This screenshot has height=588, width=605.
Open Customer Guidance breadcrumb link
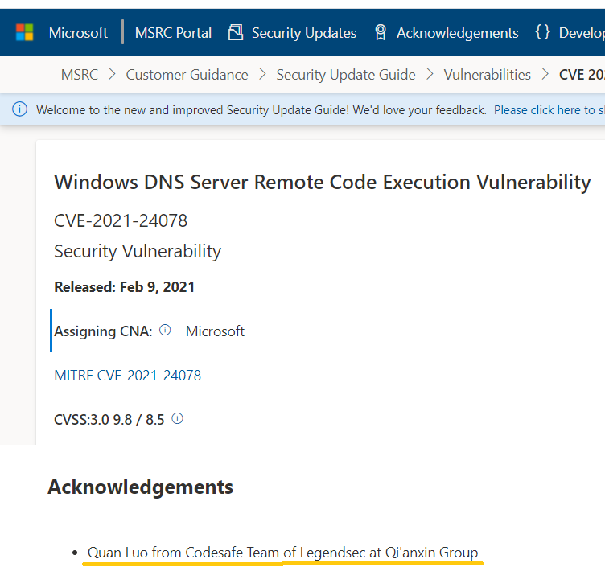[187, 75]
